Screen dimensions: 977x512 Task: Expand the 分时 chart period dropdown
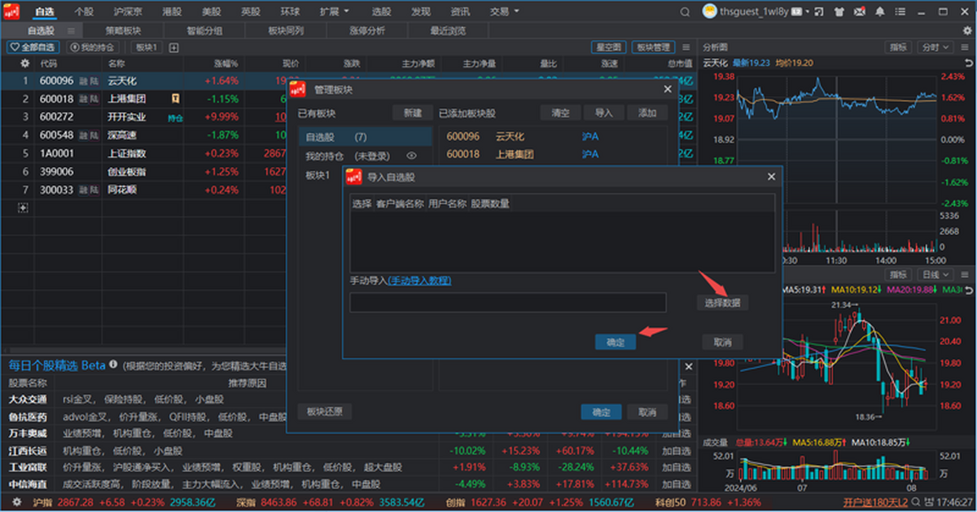pyautogui.click(x=935, y=47)
